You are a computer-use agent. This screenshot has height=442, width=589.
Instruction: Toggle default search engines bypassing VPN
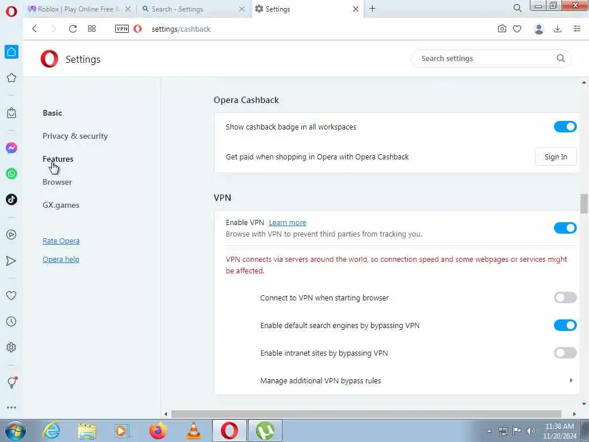coord(565,325)
